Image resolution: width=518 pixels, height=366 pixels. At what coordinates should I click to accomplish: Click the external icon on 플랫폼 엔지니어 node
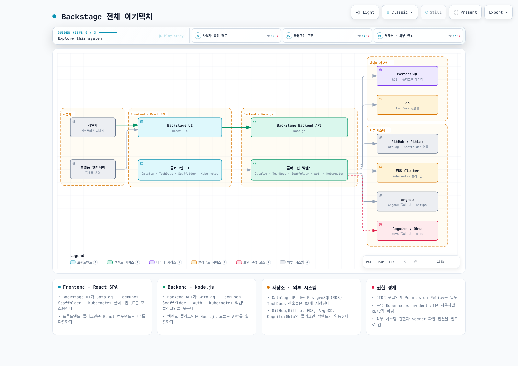click(x=74, y=164)
